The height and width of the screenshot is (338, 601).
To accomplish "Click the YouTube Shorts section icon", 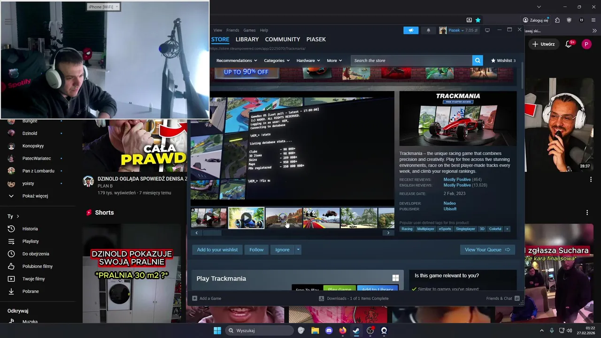I will [89, 213].
